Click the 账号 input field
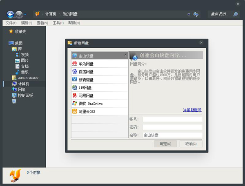Viewport: 245px width, 186px height. (x=172, y=119)
